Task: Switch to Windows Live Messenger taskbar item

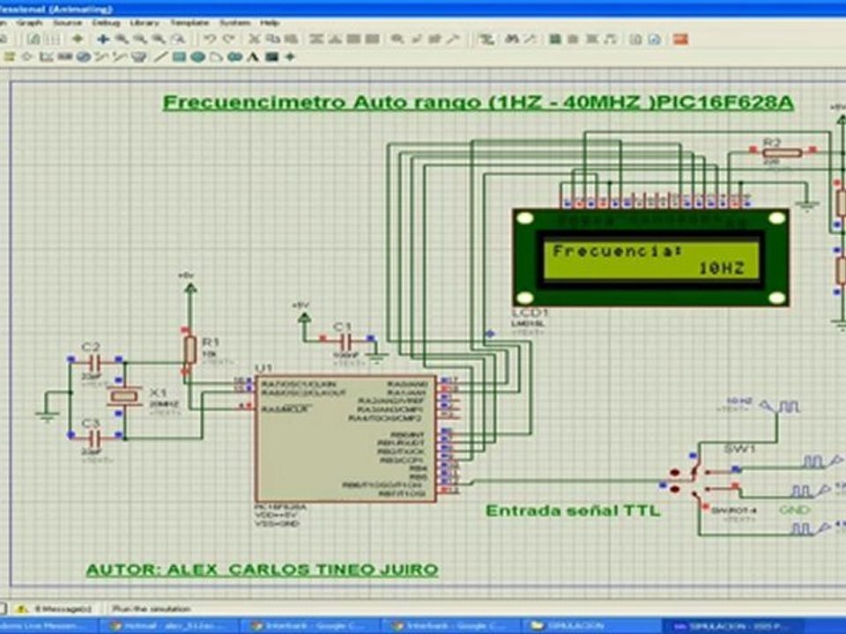Action: point(48,626)
